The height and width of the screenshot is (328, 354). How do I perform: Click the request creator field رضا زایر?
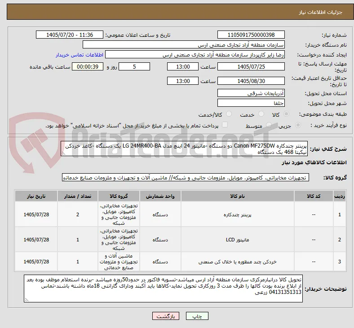pyautogui.click(x=195, y=55)
